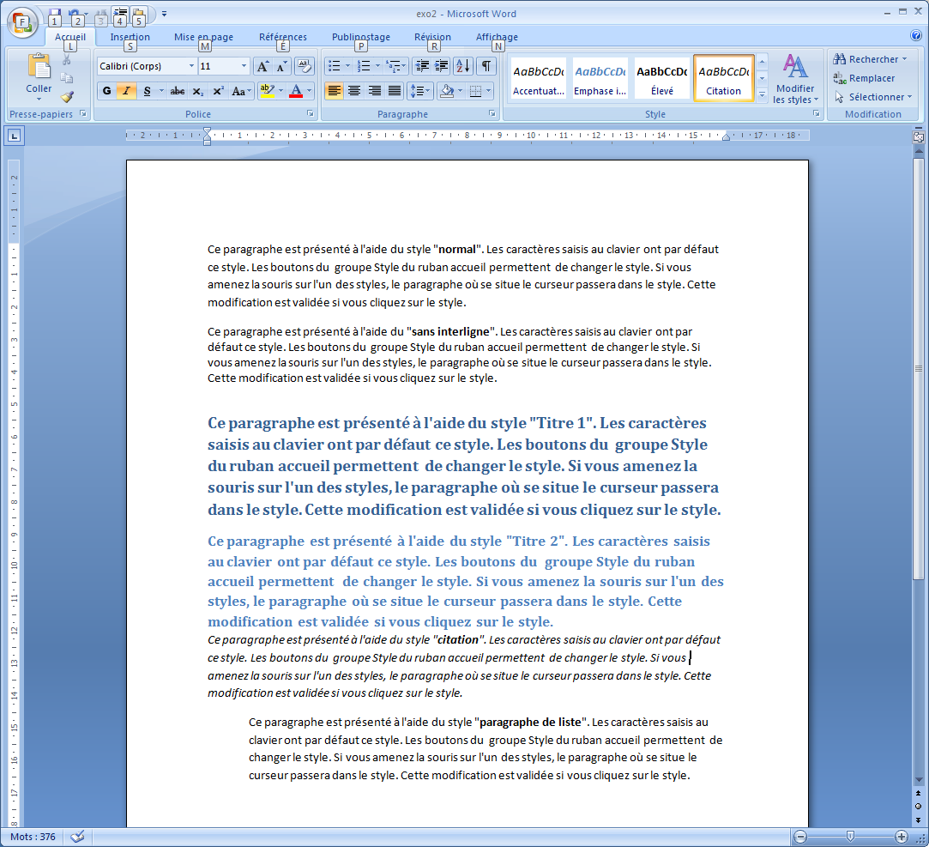The width and height of the screenshot is (929, 847).
Task: Toggle the ruler with the icon above scrollbar
Action: (919, 137)
